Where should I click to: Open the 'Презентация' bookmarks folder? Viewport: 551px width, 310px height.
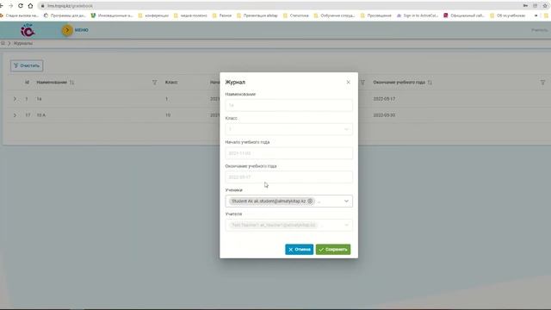pyautogui.click(x=257, y=15)
